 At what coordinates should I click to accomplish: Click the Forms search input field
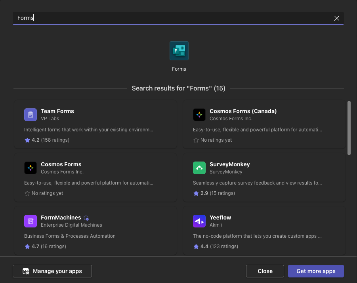(174, 18)
